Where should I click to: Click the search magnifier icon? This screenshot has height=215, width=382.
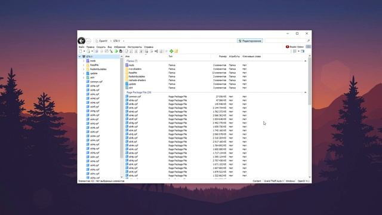[309, 41]
